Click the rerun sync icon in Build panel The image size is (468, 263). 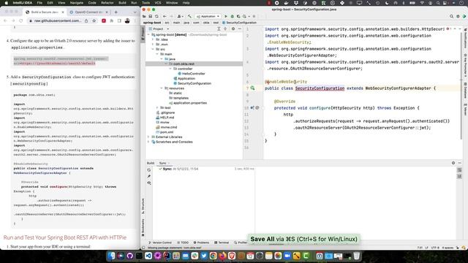(149, 170)
